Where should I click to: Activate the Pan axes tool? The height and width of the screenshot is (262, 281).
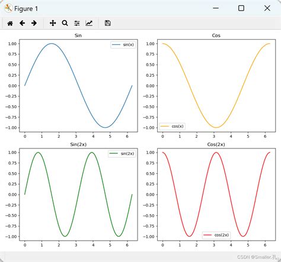[x=53, y=23]
